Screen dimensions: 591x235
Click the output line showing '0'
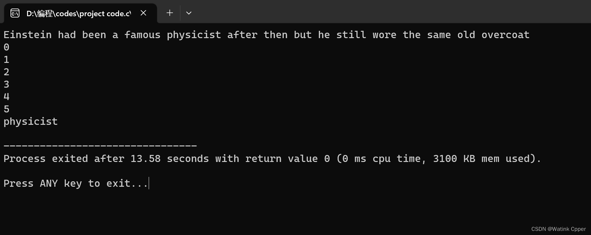point(7,47)
